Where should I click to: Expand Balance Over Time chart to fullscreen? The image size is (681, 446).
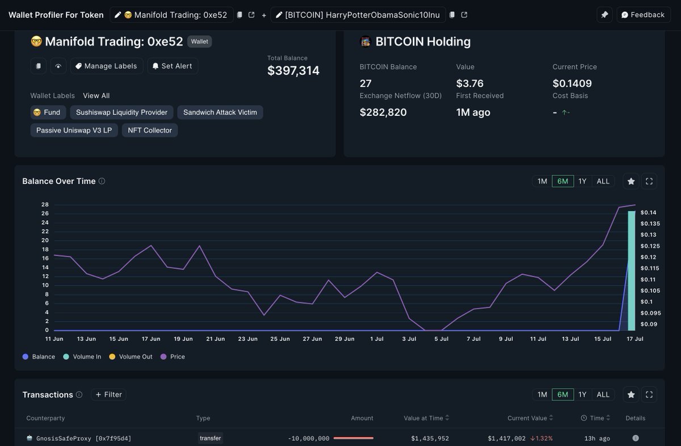649,181
